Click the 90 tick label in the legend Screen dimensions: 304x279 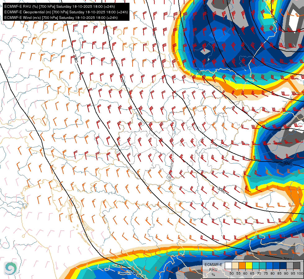click(286, 273)
